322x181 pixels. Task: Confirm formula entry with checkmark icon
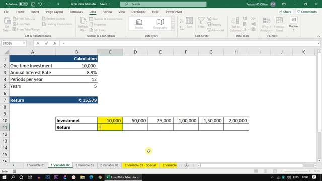coord(46,43)
